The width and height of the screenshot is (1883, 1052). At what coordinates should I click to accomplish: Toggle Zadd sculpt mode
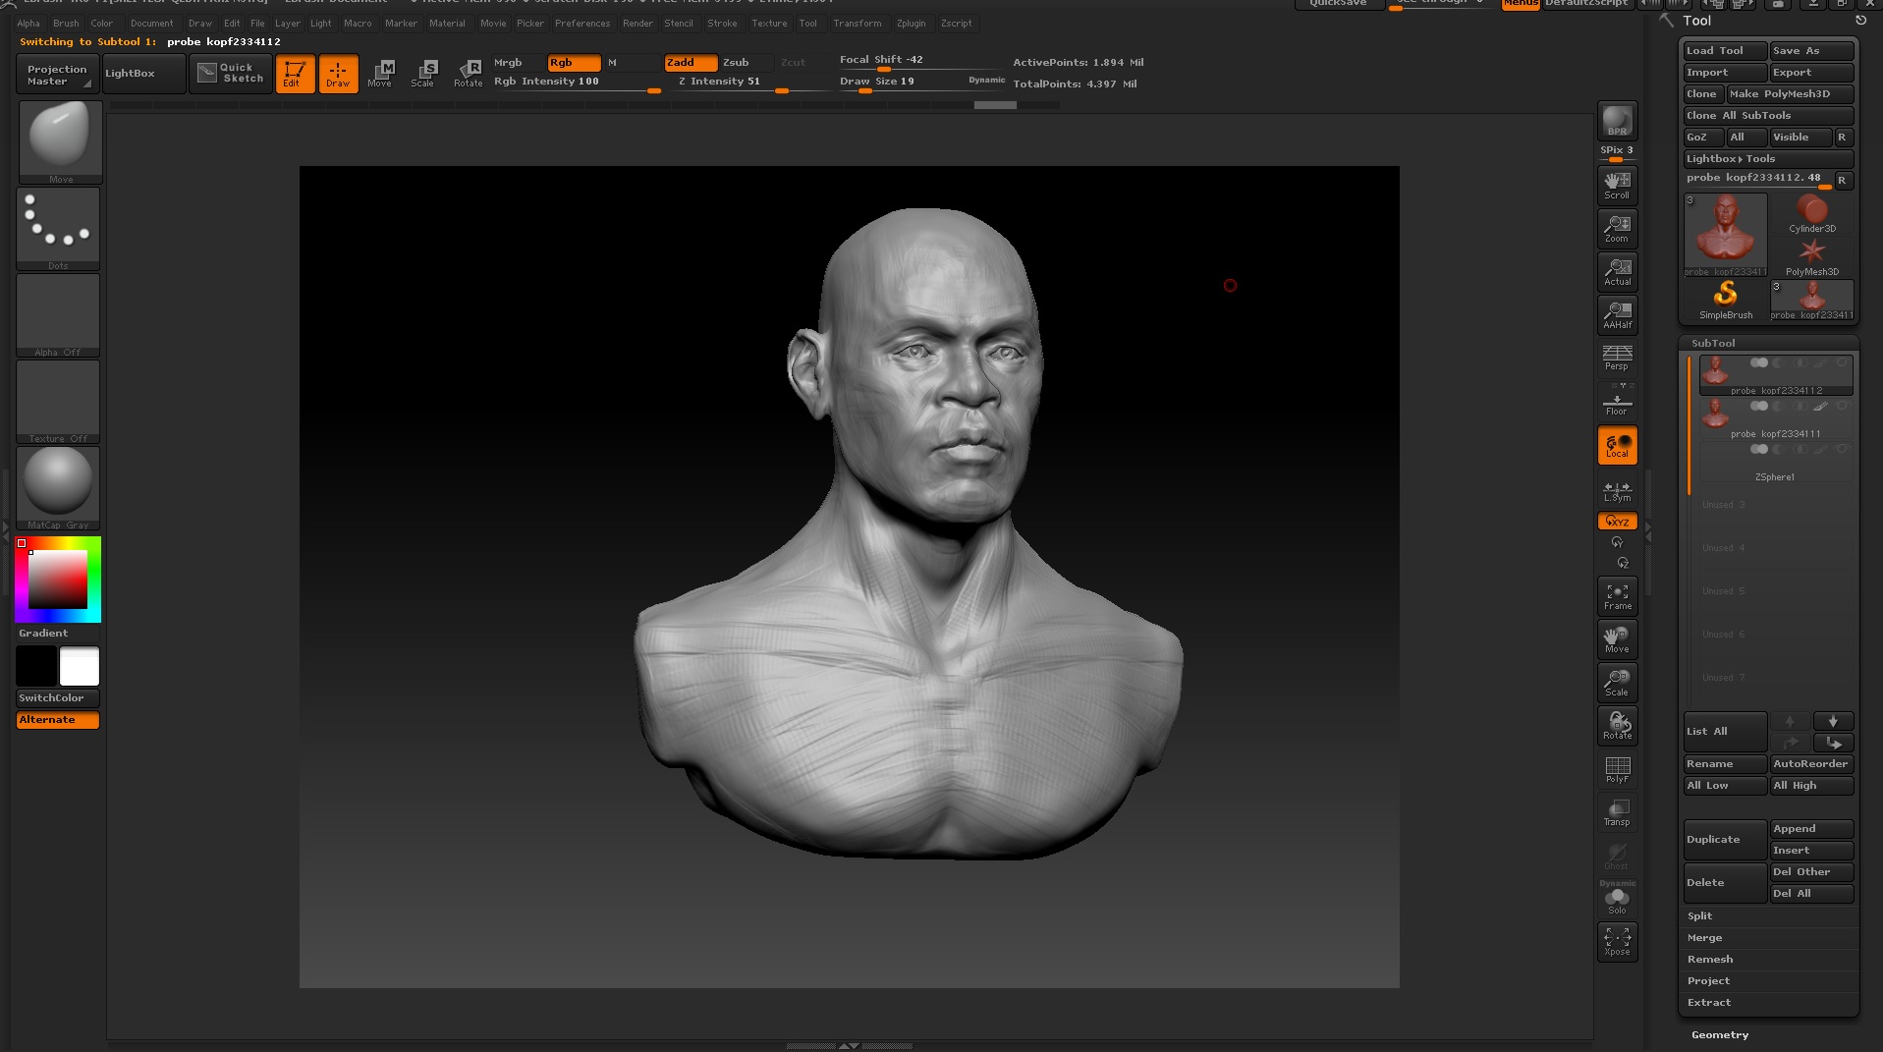[691, 62]
